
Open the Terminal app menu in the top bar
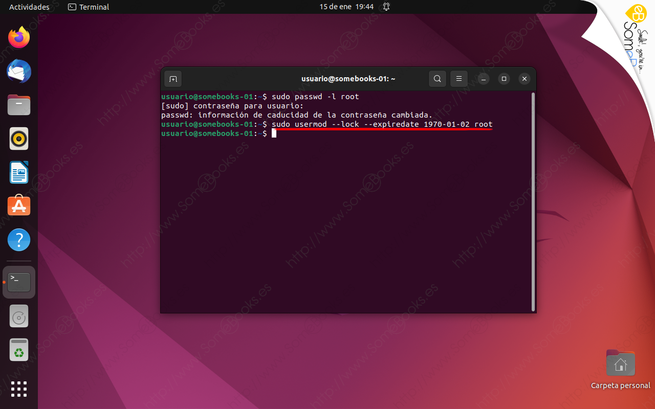pos(88,7)
